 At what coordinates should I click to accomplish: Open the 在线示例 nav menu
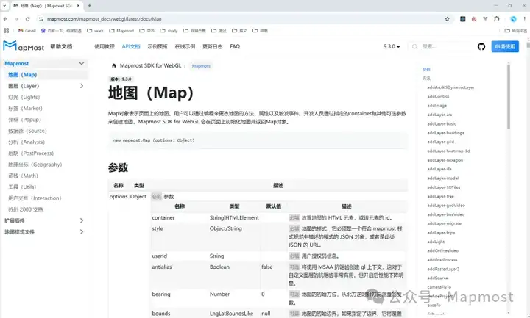[185, 46]
